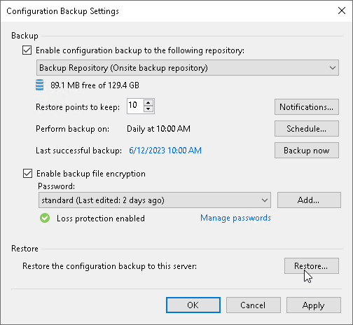Click the repository dropdown chevron arrow
Screen dimensions: 353x325
coord(333,68)
